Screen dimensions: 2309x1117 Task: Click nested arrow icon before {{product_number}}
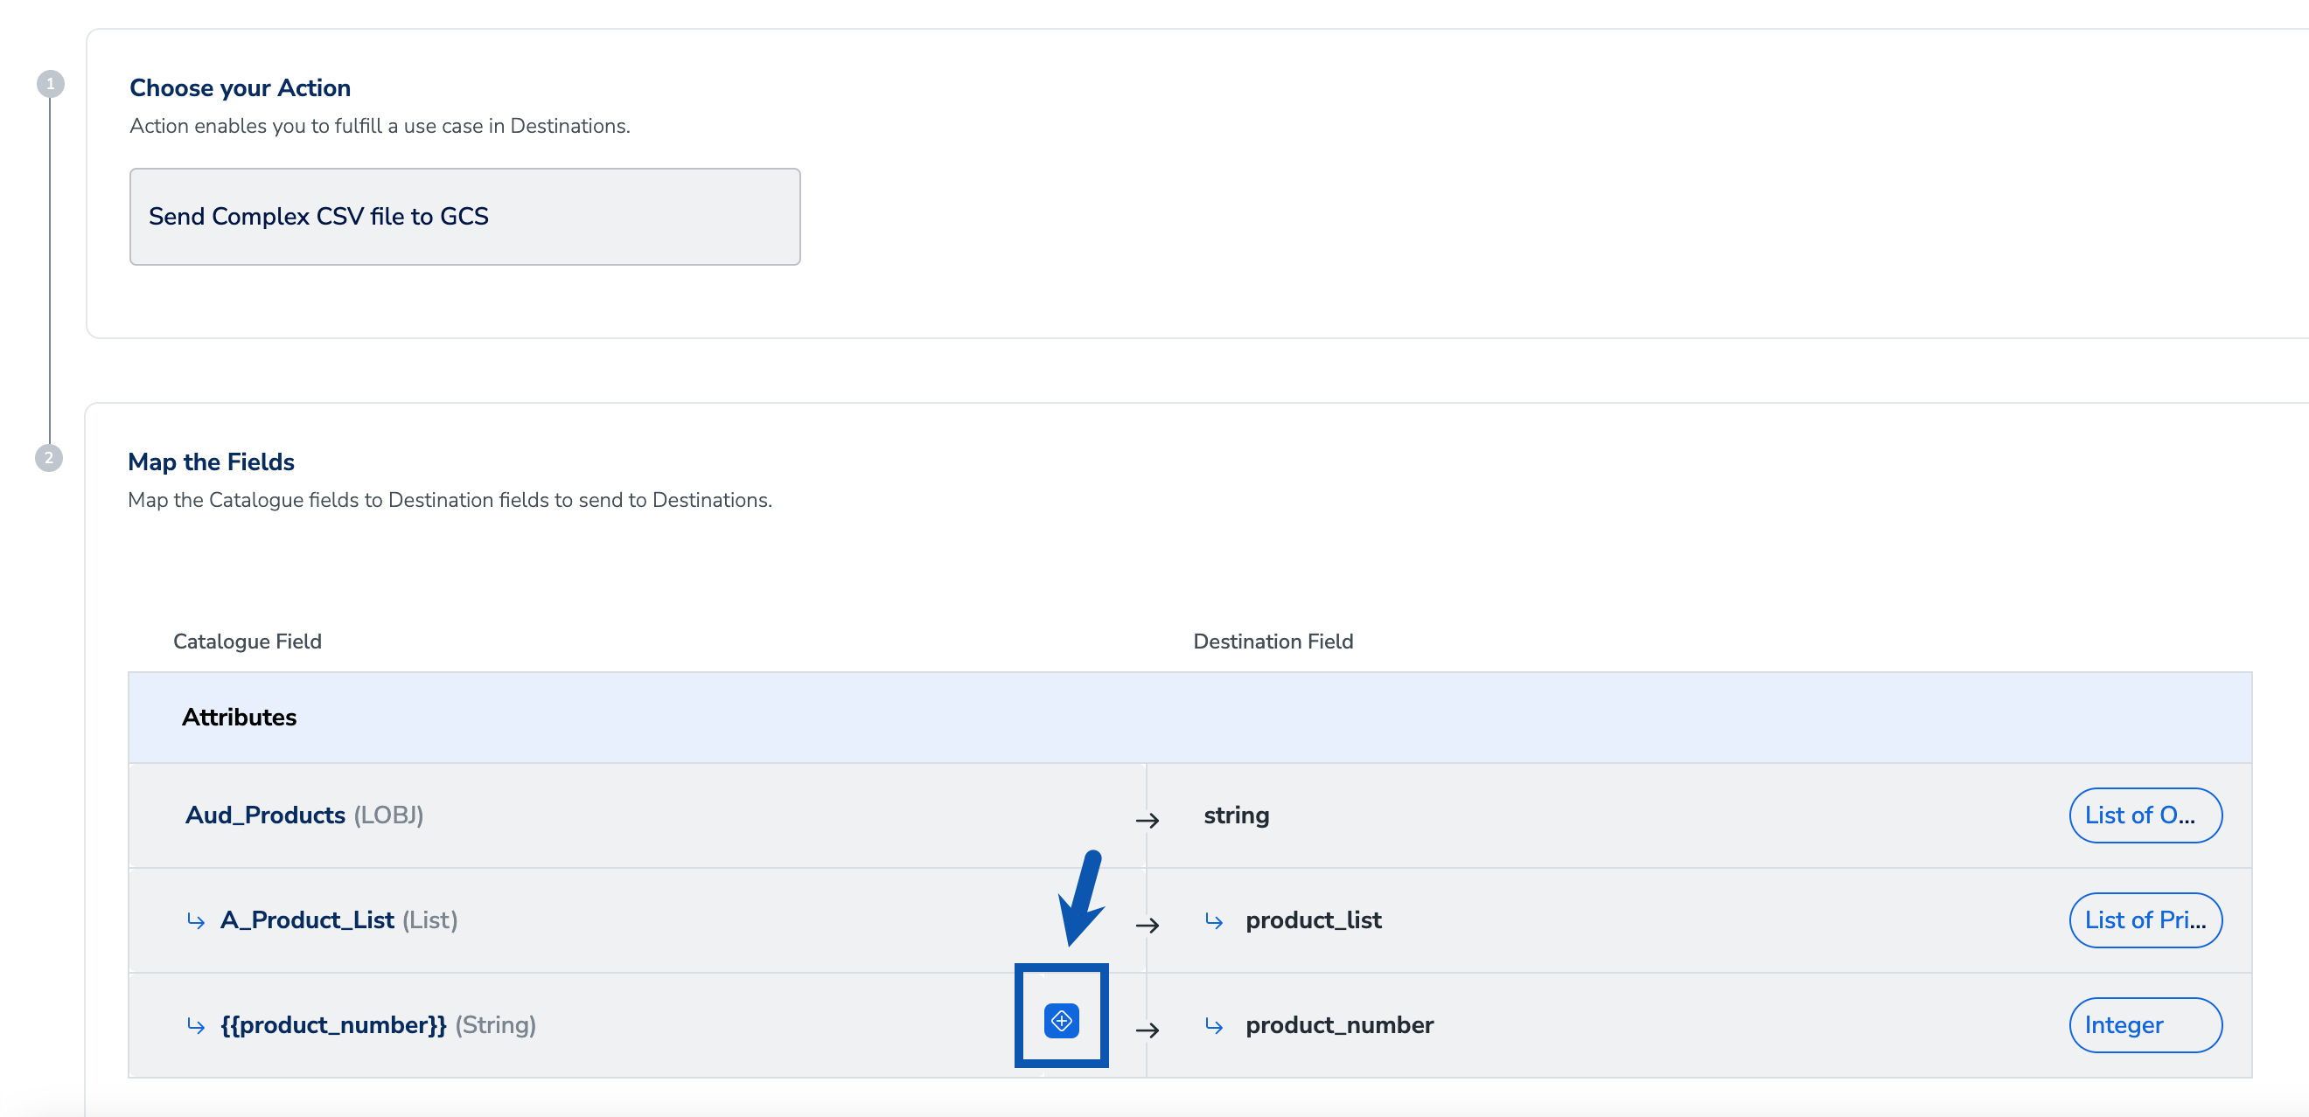pos(196,1024)
